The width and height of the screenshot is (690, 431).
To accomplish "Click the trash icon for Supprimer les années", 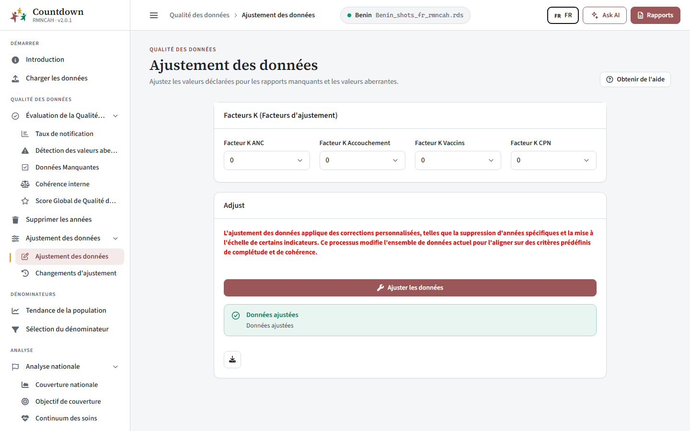I will (15, 220).
